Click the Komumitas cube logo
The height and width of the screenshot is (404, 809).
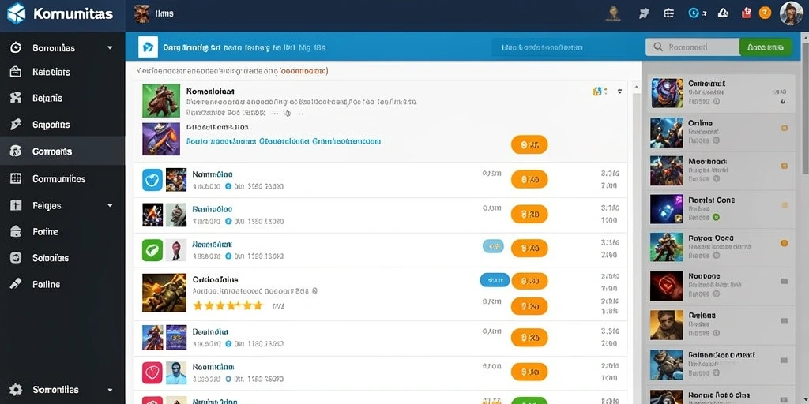point(16,14)
